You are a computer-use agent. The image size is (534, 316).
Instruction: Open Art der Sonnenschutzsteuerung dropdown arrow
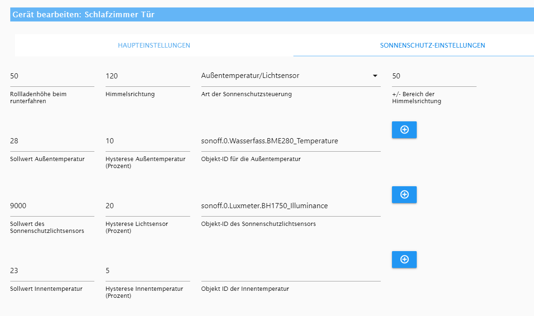[375, 76]
